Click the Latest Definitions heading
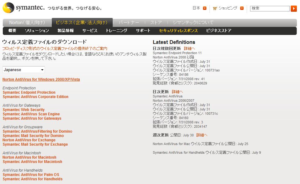 coord(174,42)
